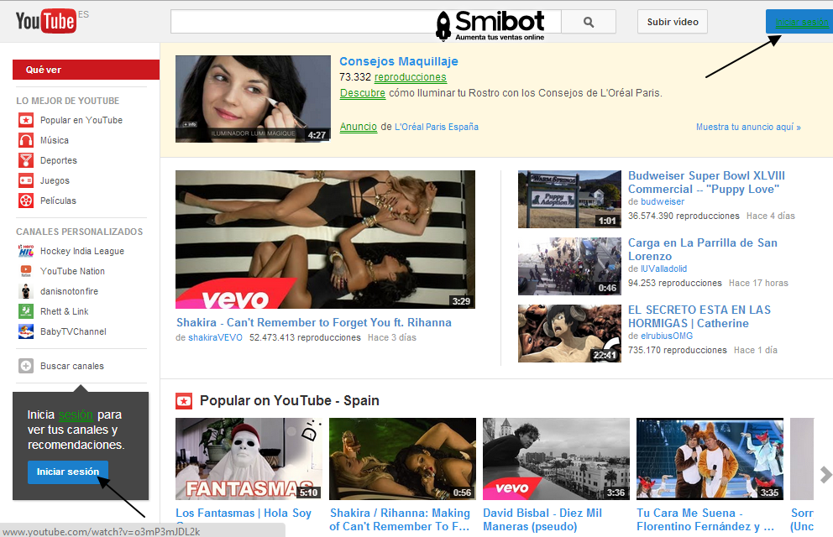The height and width of the screenshot is (537, 833).
Task: Open Popular en YouTube star icon
Action: pyautogui.click(x=26, y=120)
